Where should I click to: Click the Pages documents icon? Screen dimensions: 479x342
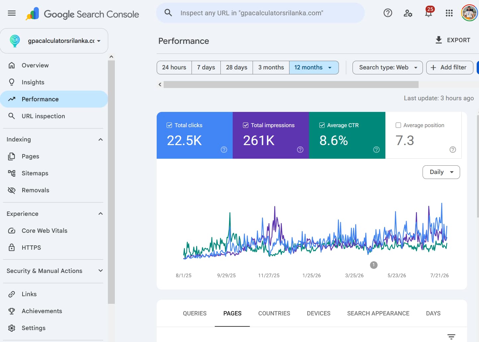click(x=12, y=156)
